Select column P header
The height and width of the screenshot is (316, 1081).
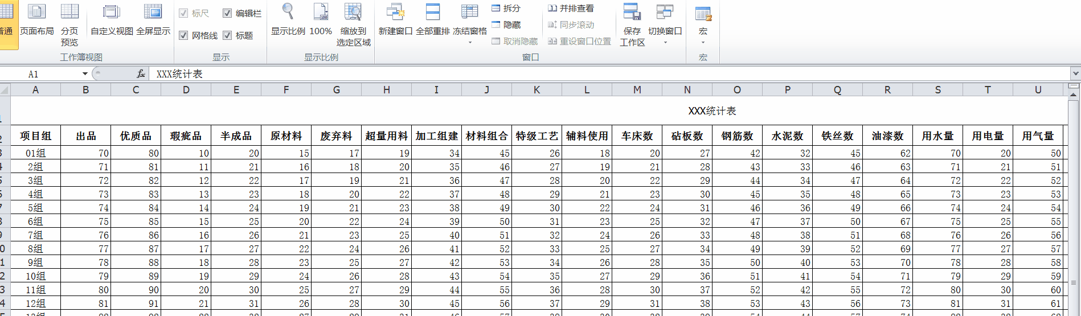tap(787, 89)
